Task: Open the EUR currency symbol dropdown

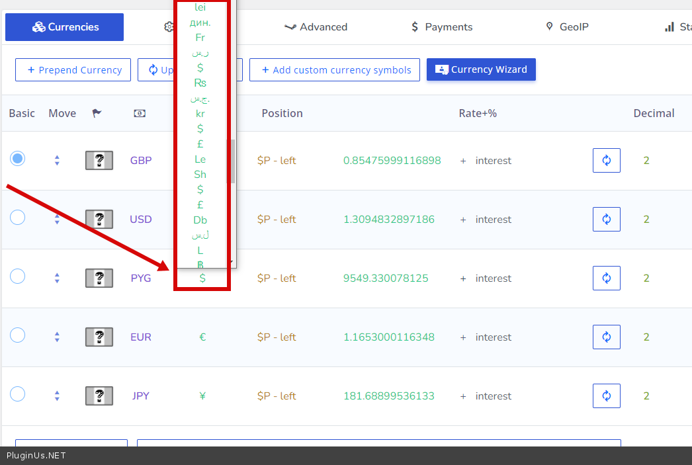Action: tap(202, 337)
